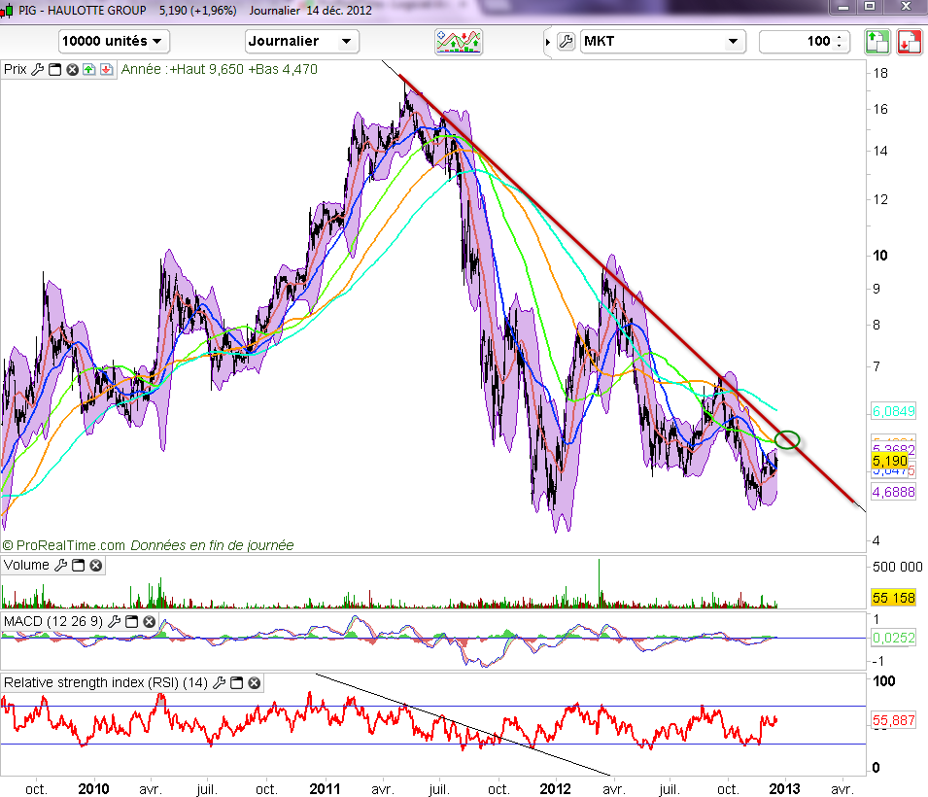Screen dimensions: 928x797
Task: Click the Haulotte Group title bar app icon
Action: click(x=7, y=11)
